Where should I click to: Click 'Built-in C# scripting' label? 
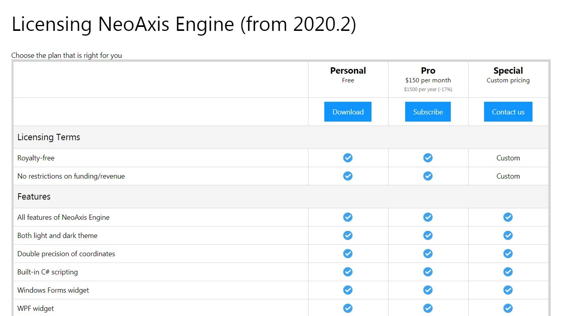(48, 272)
